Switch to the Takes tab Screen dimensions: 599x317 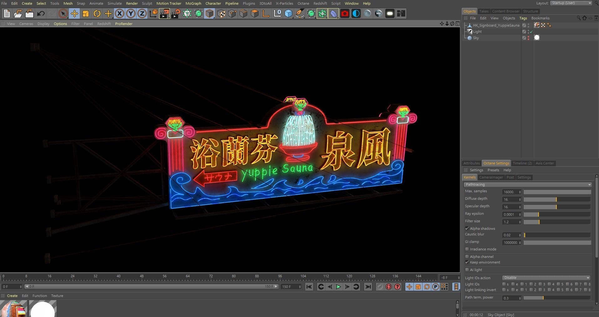(x=484, y=11)
